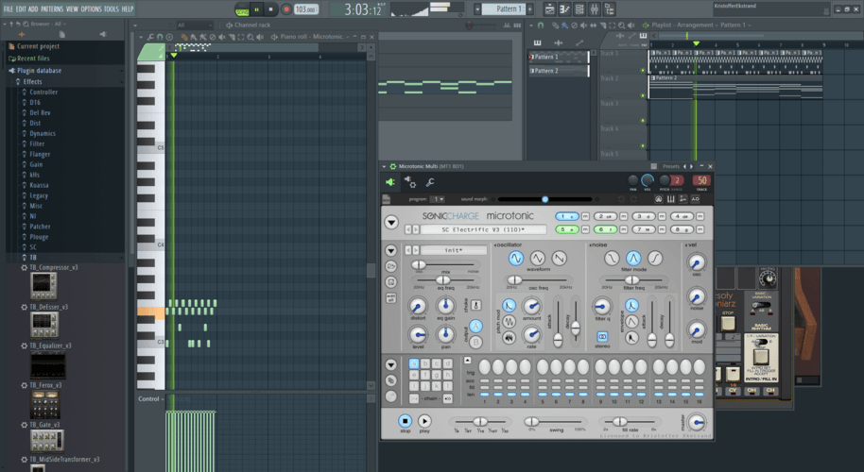Toggle edit all button in Microtonic

coord(390,298)
